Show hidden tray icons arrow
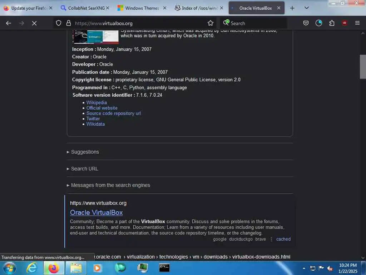The height and width of the screenshot is (275, 366). pos(304,268)
